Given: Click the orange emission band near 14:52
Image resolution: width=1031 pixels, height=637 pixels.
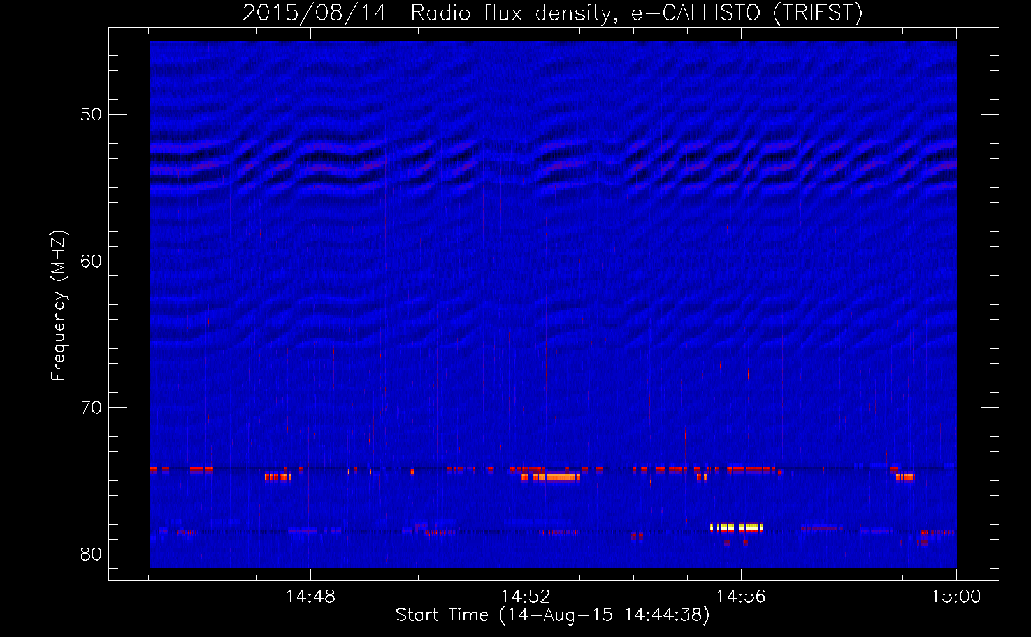Looking at the screenshot, I should click(551, 476).
